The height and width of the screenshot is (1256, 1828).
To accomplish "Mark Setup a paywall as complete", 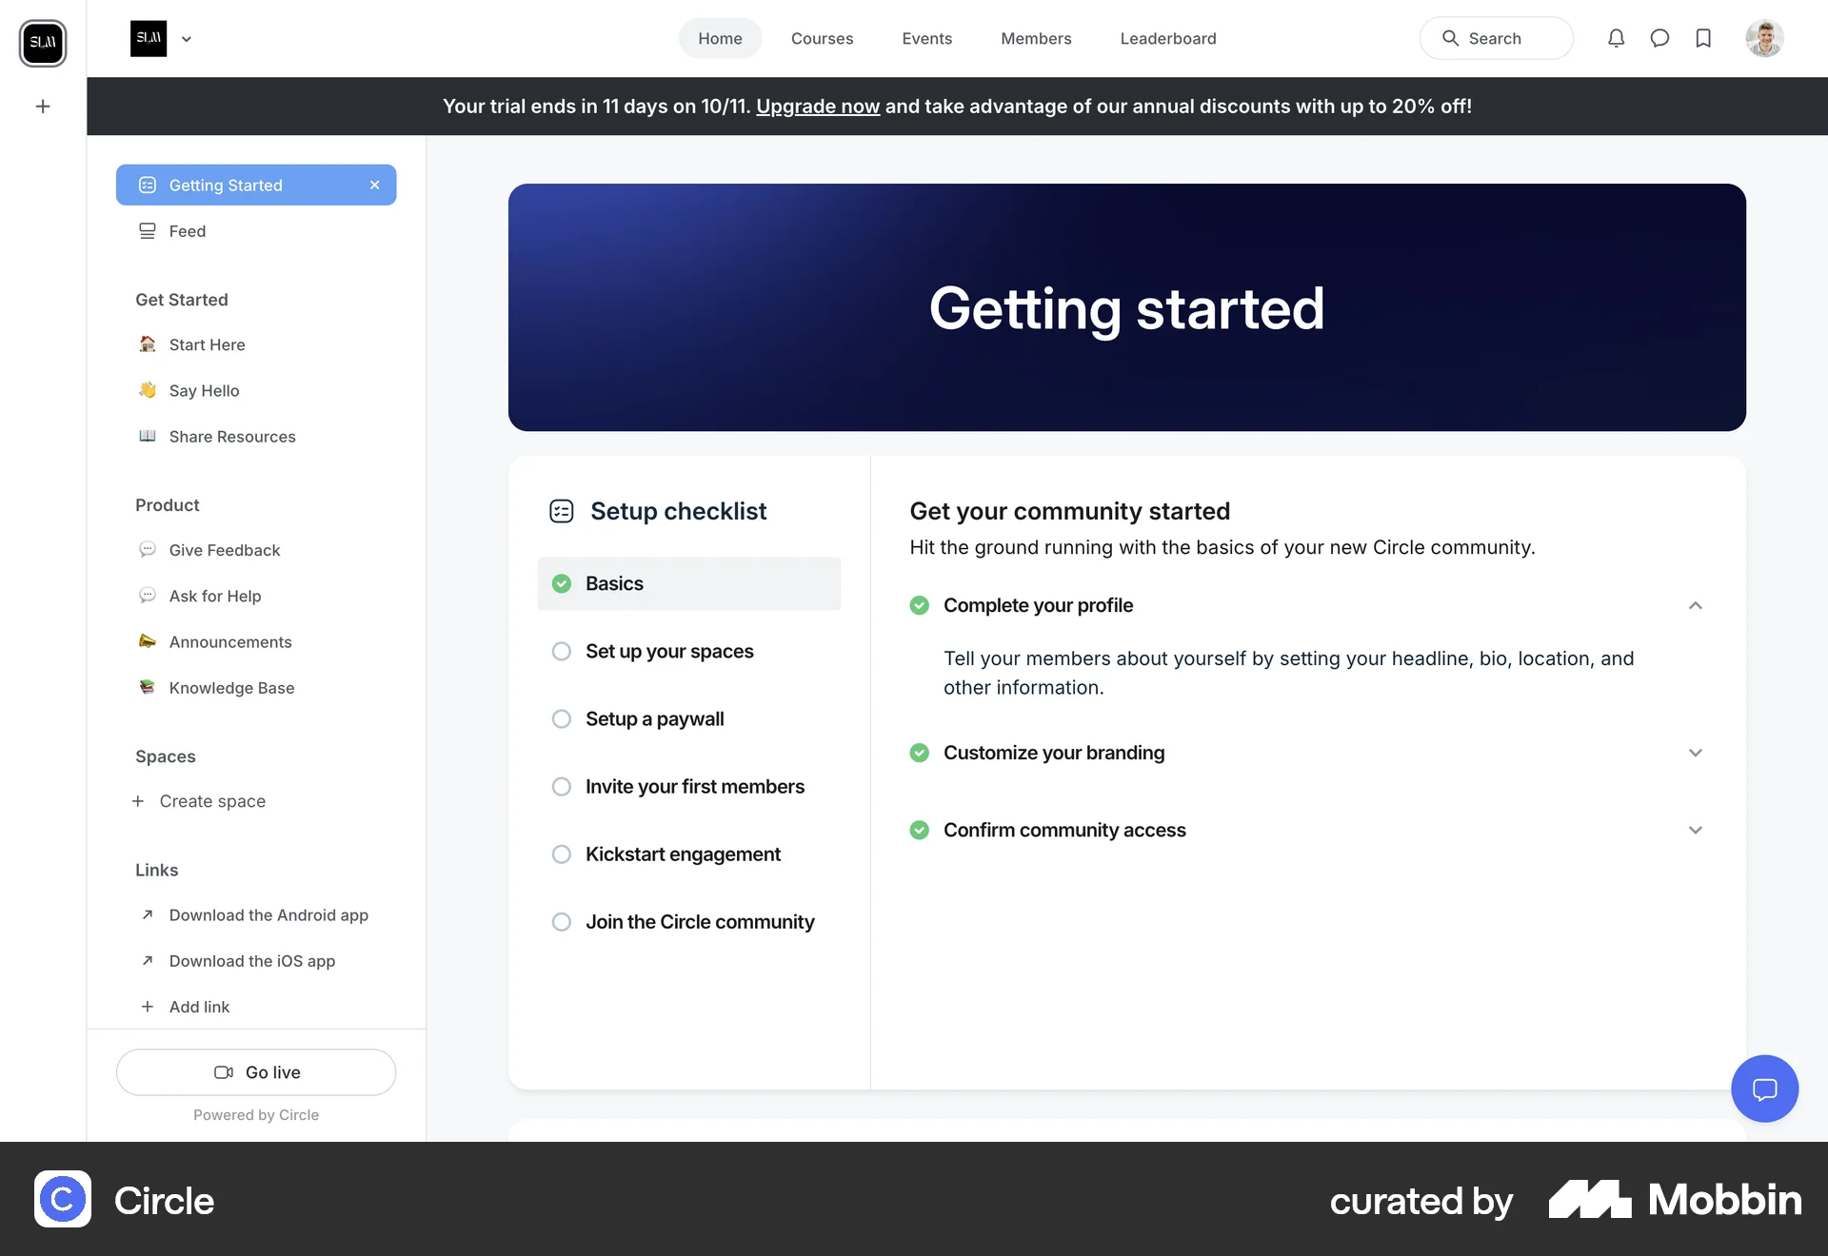I will click(562, 718).
